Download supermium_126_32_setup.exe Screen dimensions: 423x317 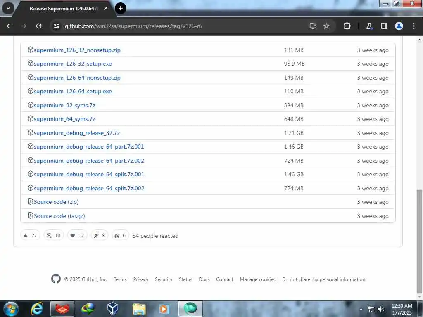pyautogui.click(x=73, y=64)
